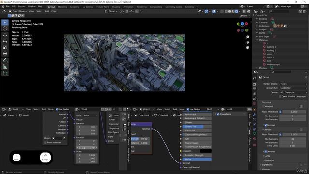The image size is (309, 174).
Task: Select the Add Cube tool
Action: click(5, 73)
